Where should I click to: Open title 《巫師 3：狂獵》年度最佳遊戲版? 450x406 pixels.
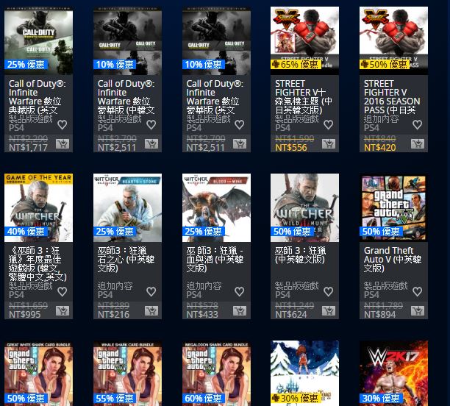pos(37,264)
